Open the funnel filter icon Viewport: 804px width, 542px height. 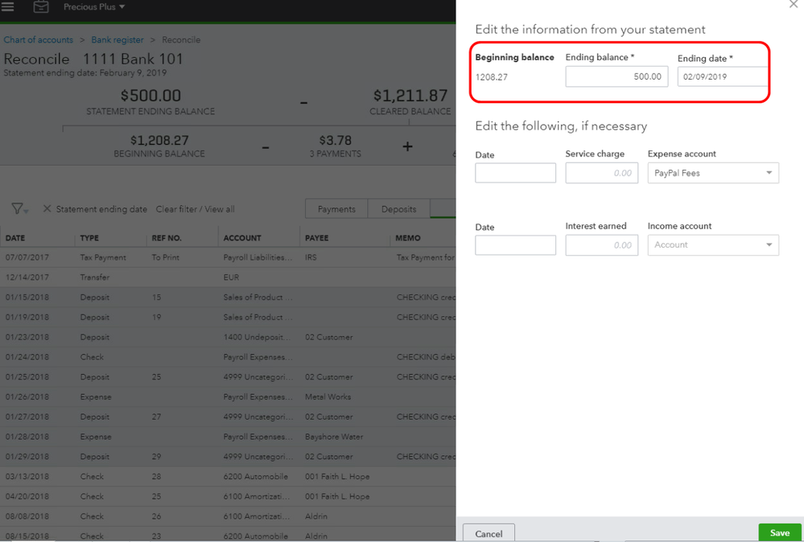(18, 209)
